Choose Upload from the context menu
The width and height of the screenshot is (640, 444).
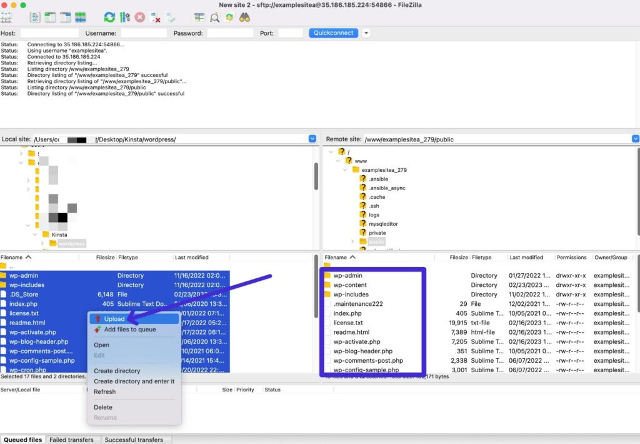(x=114, y=319)
